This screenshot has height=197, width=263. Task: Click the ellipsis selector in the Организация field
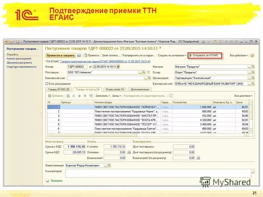point(250,78)
